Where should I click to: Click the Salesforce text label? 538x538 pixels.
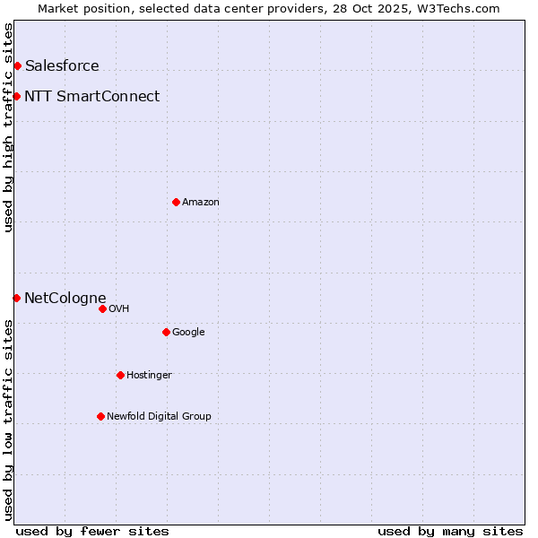pyautogui.click(x=62, y=65)
